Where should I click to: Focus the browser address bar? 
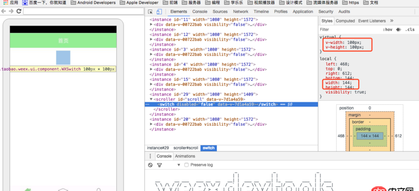[x=83, y=11]
